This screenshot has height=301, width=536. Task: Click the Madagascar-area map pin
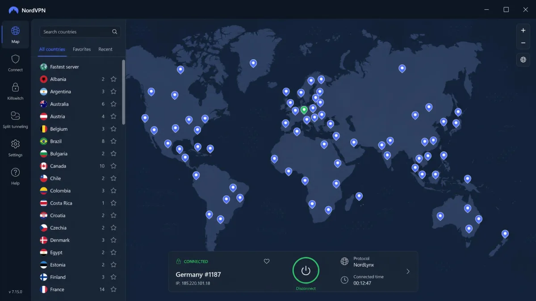coord(359,196)
